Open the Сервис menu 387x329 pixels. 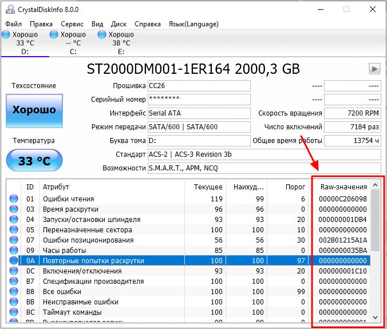72,24
